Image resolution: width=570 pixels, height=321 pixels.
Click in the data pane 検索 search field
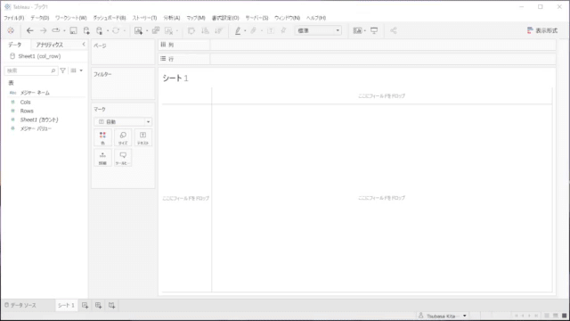pos(31,70)
